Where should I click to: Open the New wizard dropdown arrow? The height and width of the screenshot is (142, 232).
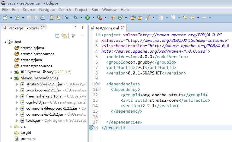(x=11, y=18)
